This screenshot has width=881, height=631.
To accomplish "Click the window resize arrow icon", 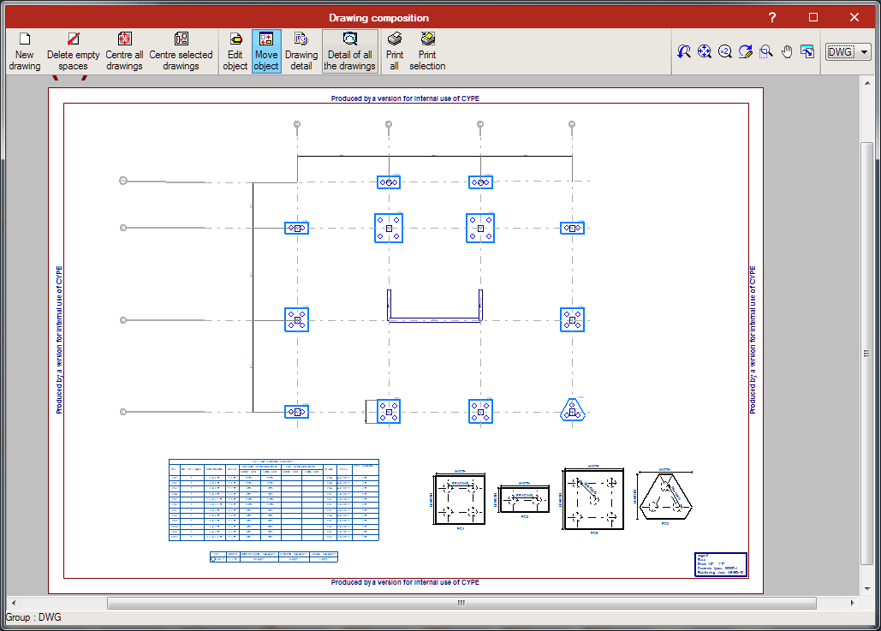I will point(807,51).
